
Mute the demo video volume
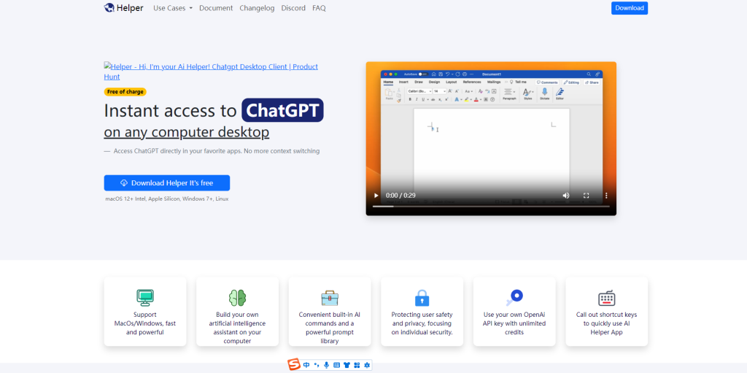click(x=566, y=196)
